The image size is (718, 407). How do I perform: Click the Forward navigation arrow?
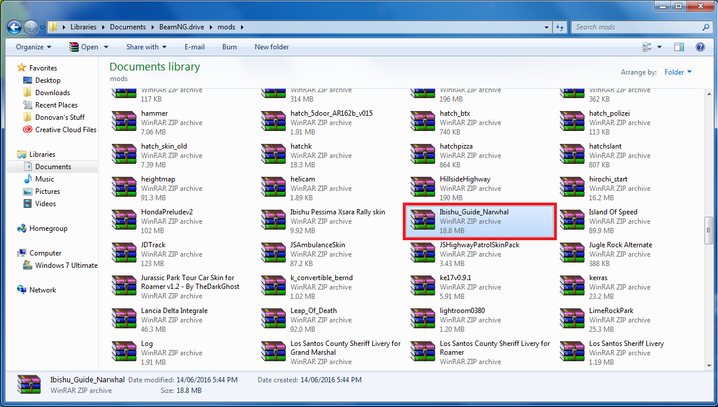click(31, 27)
